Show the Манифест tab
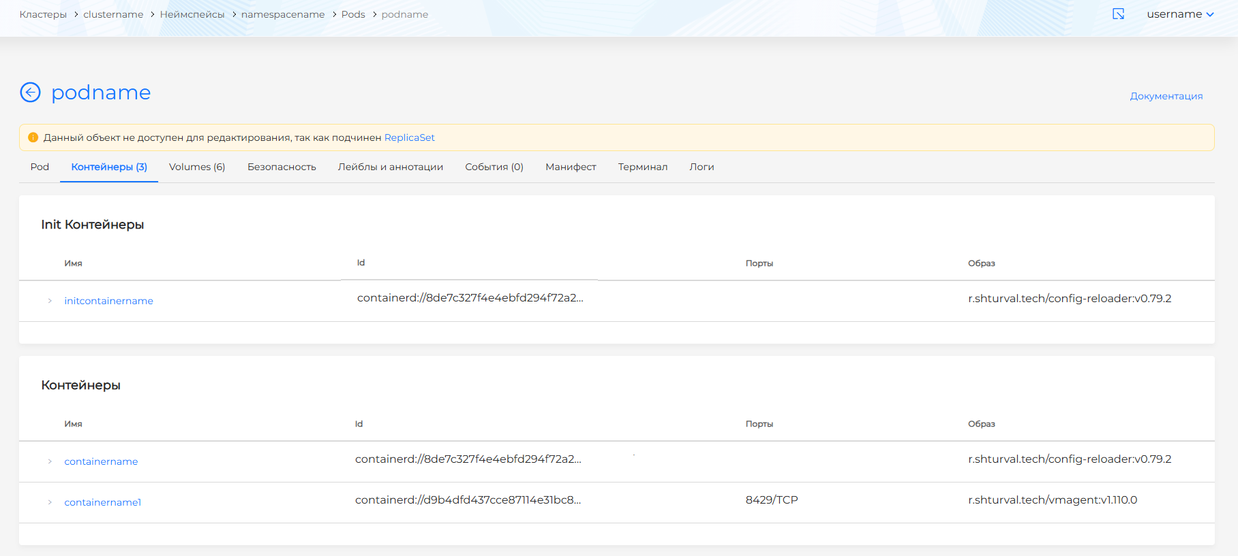Image resolution: width=1238 pixels, height=556 pixels. click(x=571, y=167)
